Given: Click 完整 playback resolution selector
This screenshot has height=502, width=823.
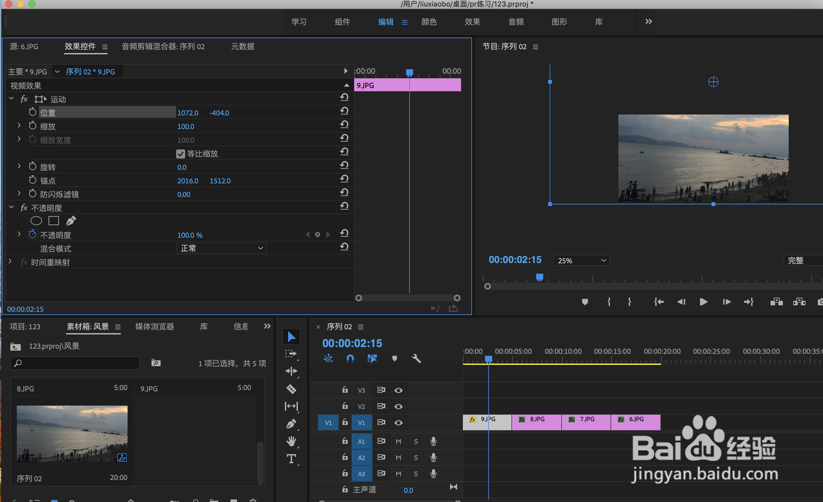Looking at the screenshot, I should click(803, 260).
